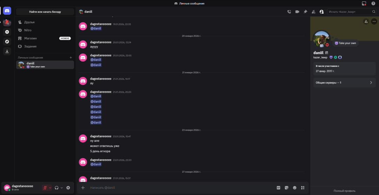The height and width of the screenshot is (195, 379).
Task: Open the GIF picker
Action: click(279, 188)
